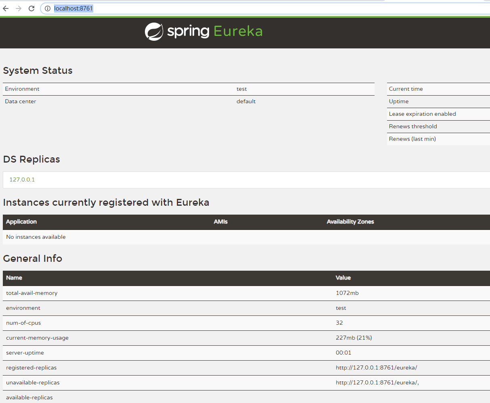
Task: Click the Renews threshold label
Action: coord(413,127)
